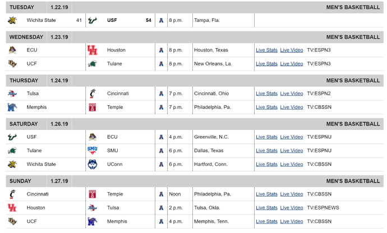Open Live Video for Memphis at Temple

pyautogui.click(x=292, y=107)
